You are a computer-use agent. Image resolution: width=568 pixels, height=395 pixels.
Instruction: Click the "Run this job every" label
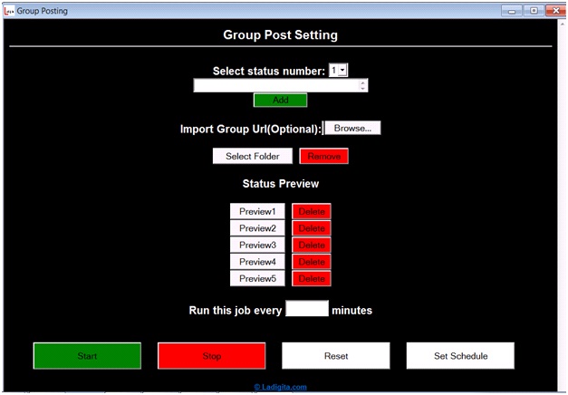236,311
